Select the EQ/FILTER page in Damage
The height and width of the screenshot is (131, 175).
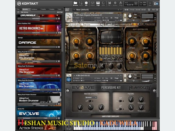150,24
